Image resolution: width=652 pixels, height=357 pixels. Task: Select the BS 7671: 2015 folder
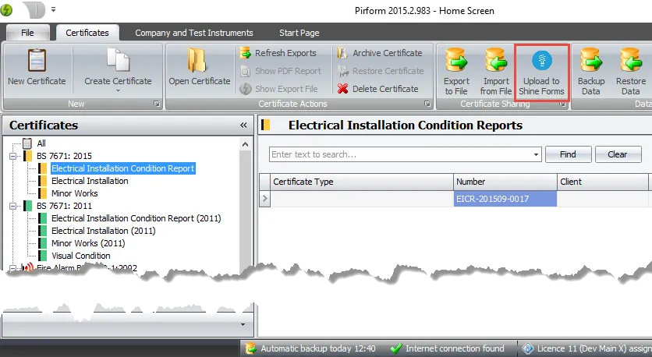coord(64,156)
